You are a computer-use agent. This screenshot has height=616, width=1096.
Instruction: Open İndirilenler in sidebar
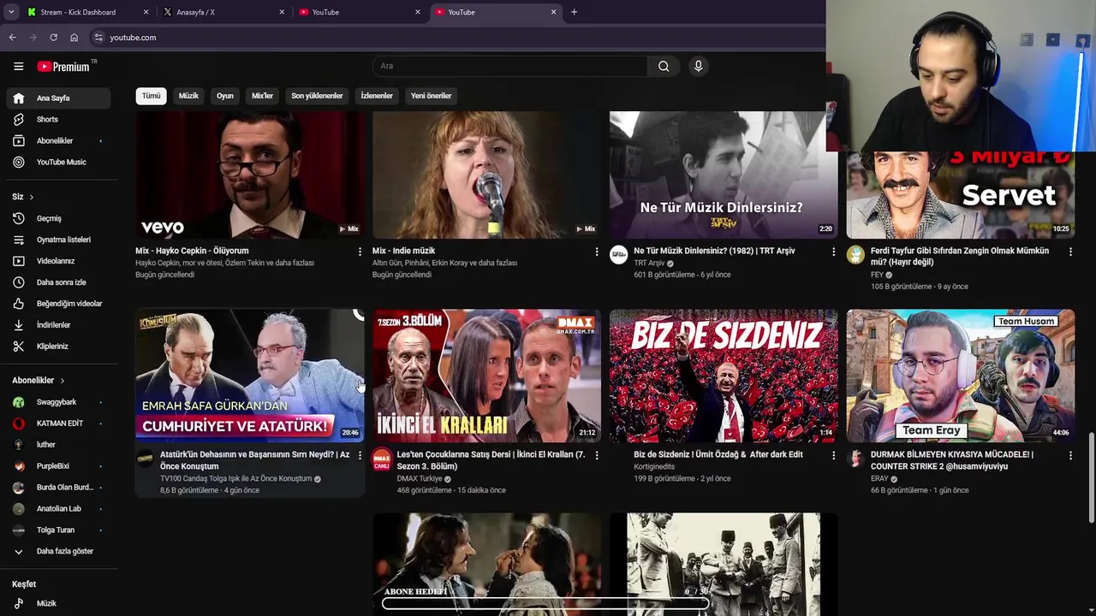pos(59,325)
